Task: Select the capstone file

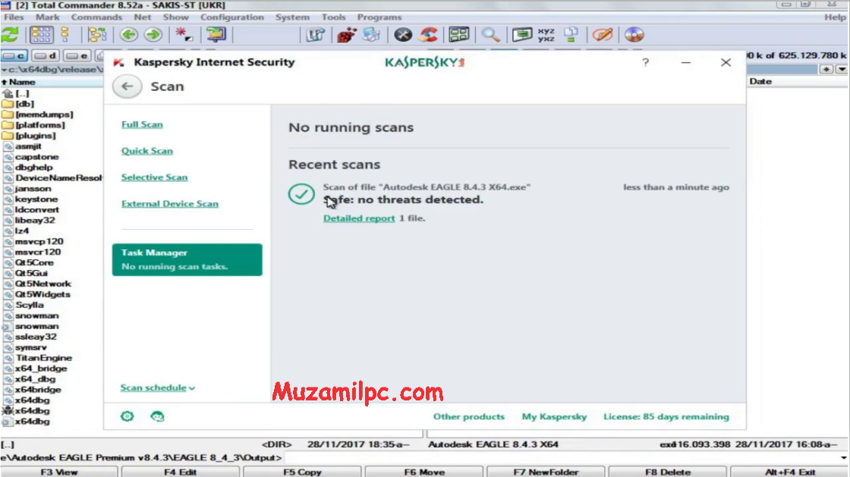Action: pos(31,157)
